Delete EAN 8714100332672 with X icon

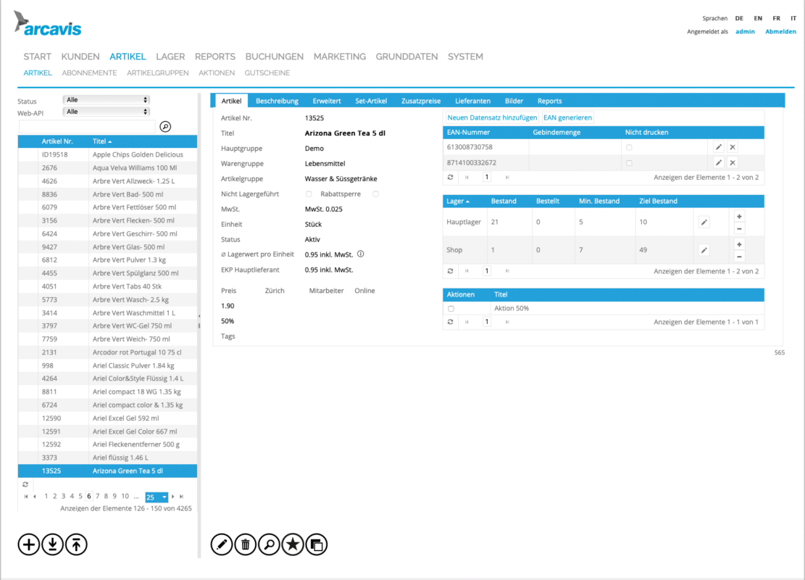pos(733,163)
